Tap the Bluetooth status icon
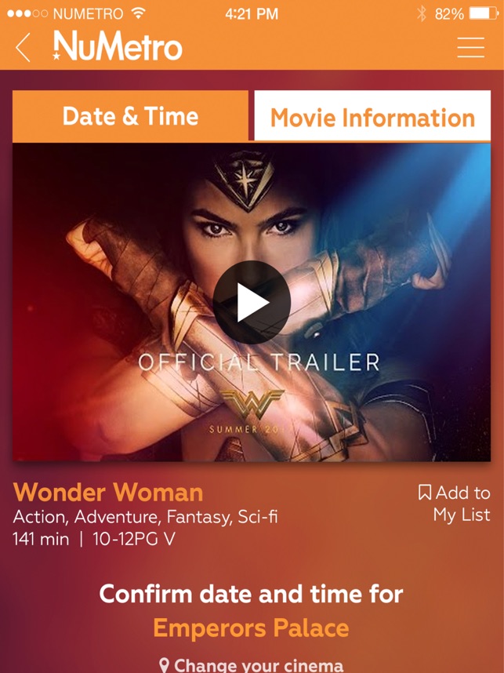The image size is (504, 673). point(422,14)
